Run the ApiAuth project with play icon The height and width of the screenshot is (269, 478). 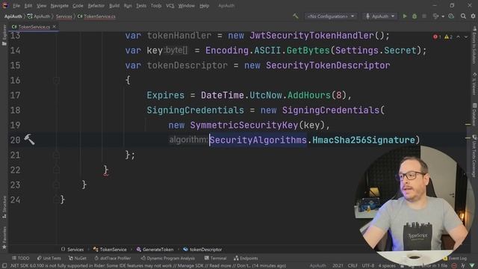tap(405, 16)
